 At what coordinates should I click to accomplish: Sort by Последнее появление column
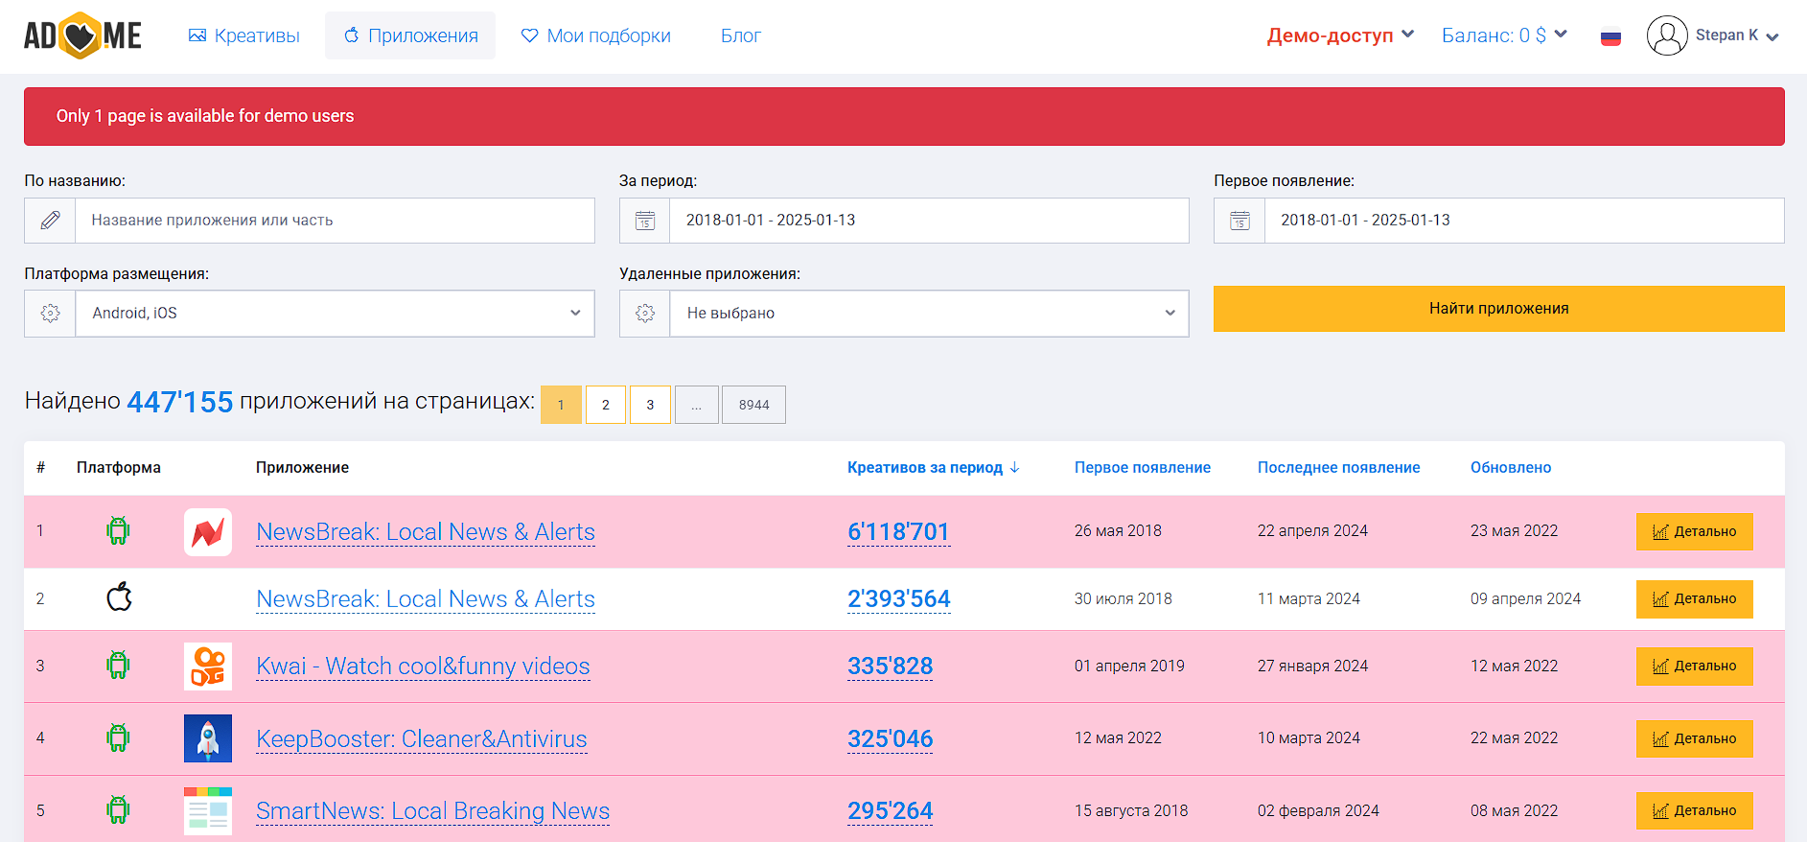click(1338, 468)
